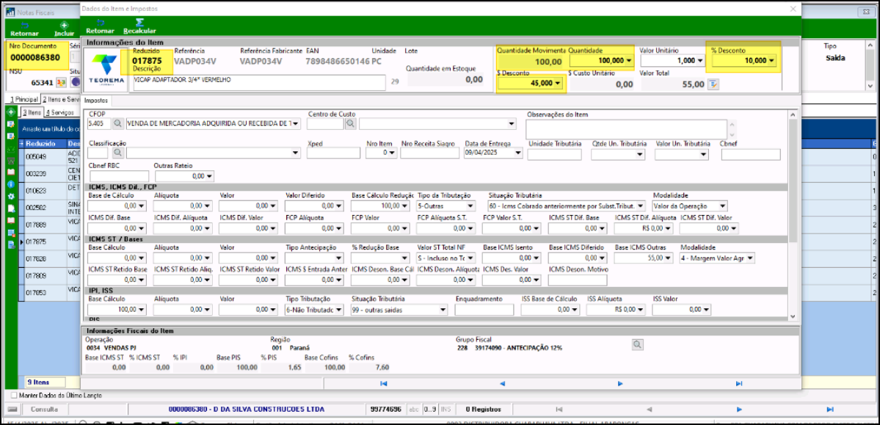Screen dimensions: 880x425
Task: Click Retornar in the Notas Fiscais window
Action: pos(24,29)
